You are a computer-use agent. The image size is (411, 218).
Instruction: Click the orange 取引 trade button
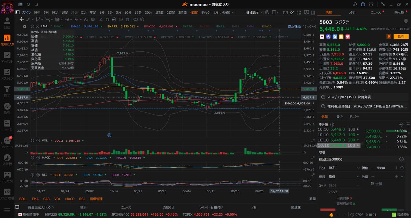400,36
